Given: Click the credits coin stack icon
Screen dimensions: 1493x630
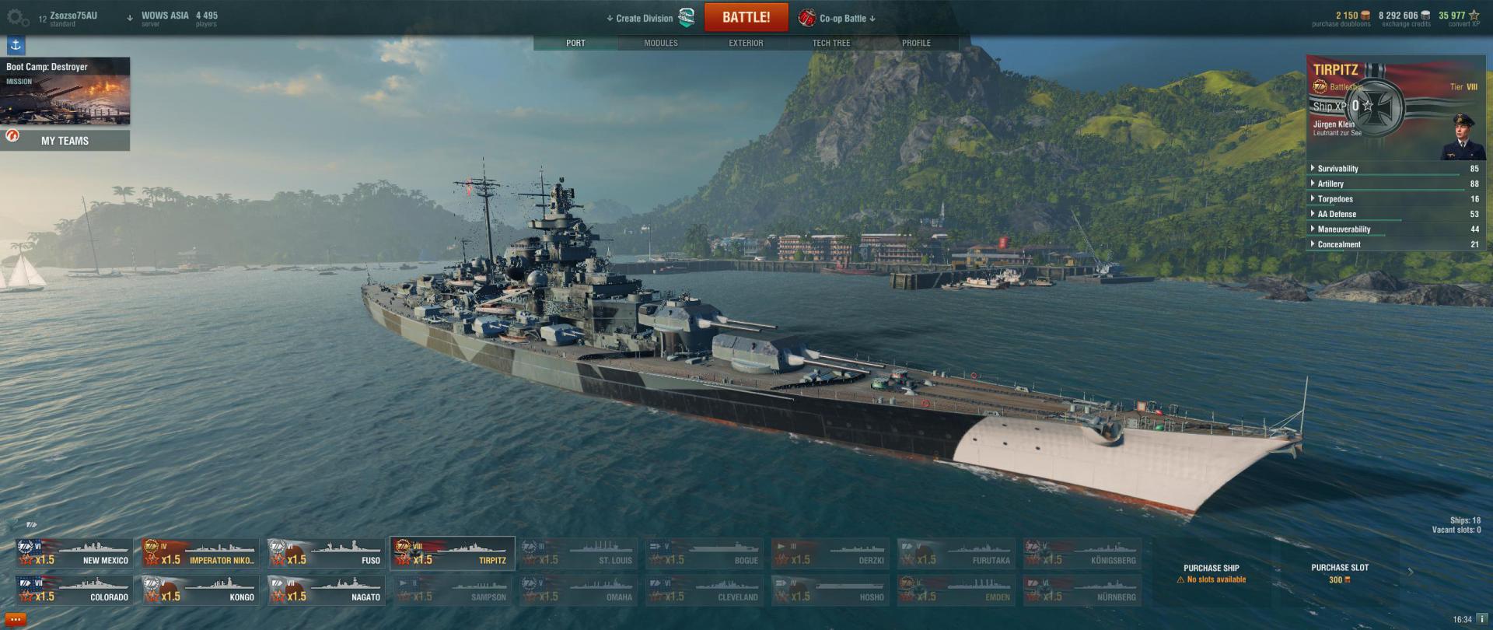Looking at the screenshot, I should tap(1425, 15).
